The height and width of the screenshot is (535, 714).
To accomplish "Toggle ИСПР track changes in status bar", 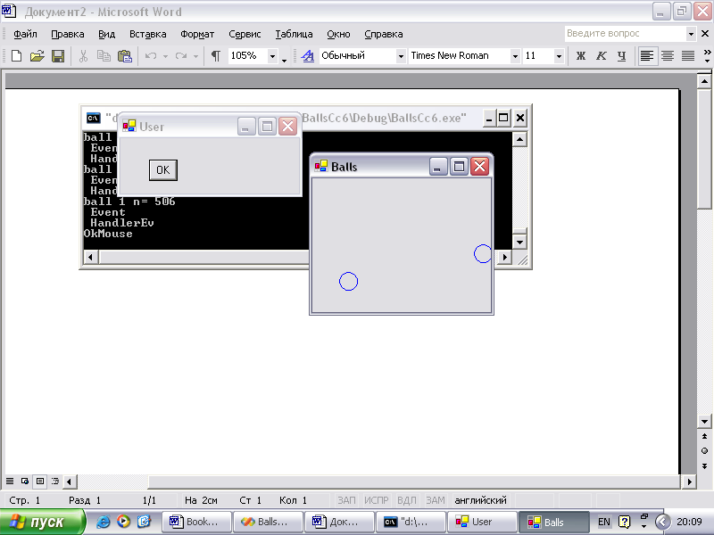I will point(376,500).
